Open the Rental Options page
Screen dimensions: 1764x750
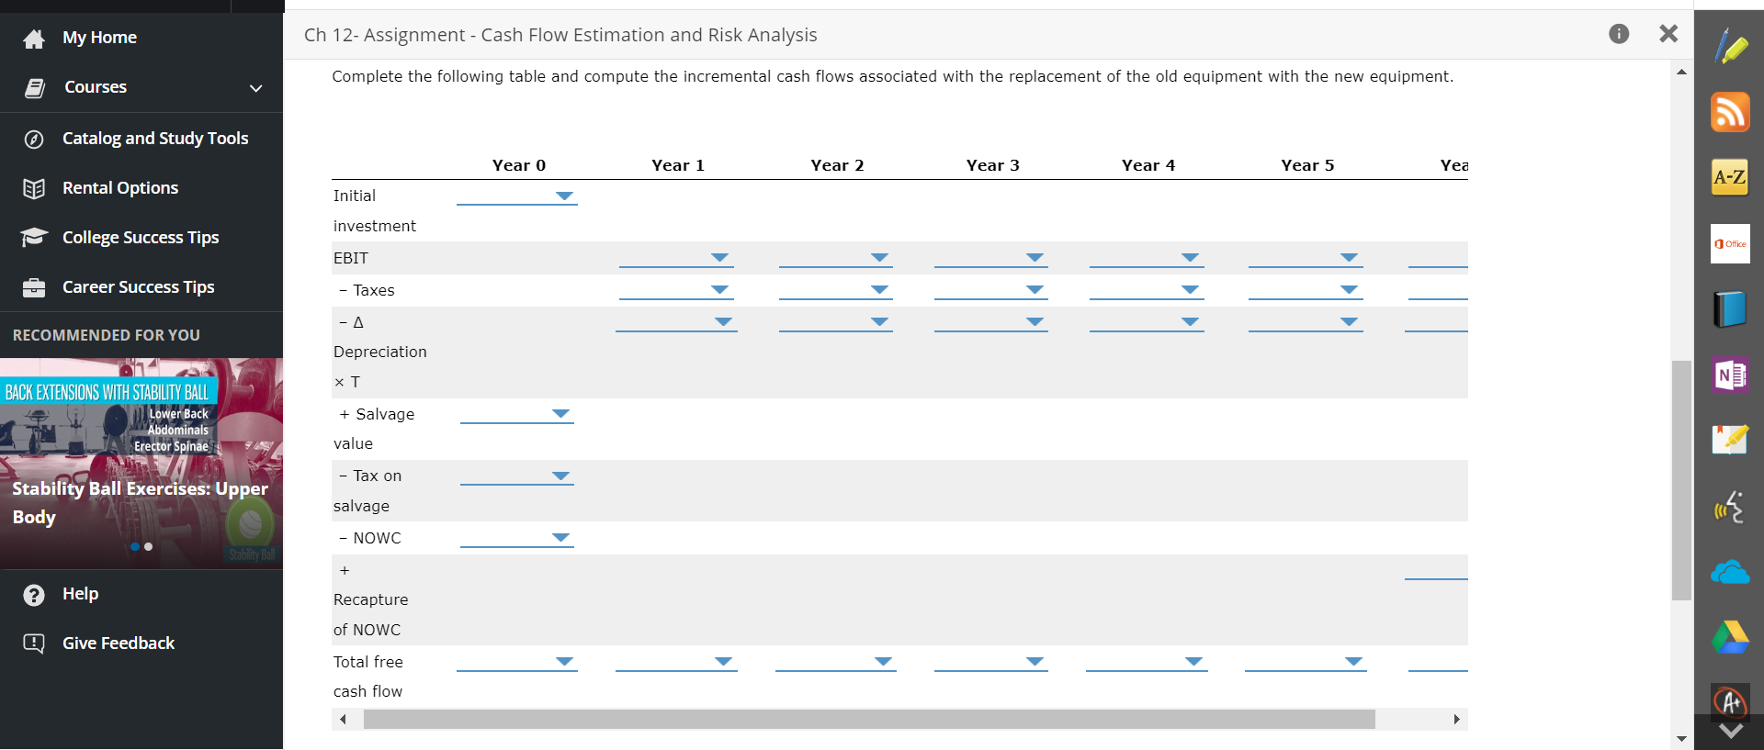click(x=119, y=188)
